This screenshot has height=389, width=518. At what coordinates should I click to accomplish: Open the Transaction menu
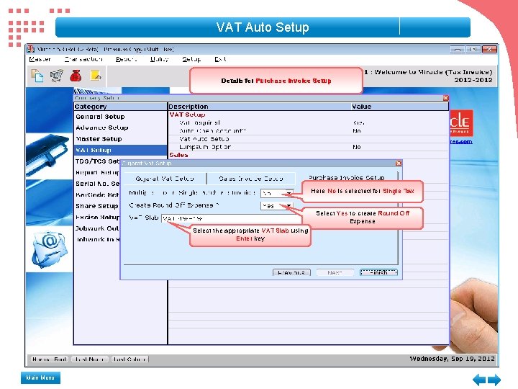coord(83,59)
